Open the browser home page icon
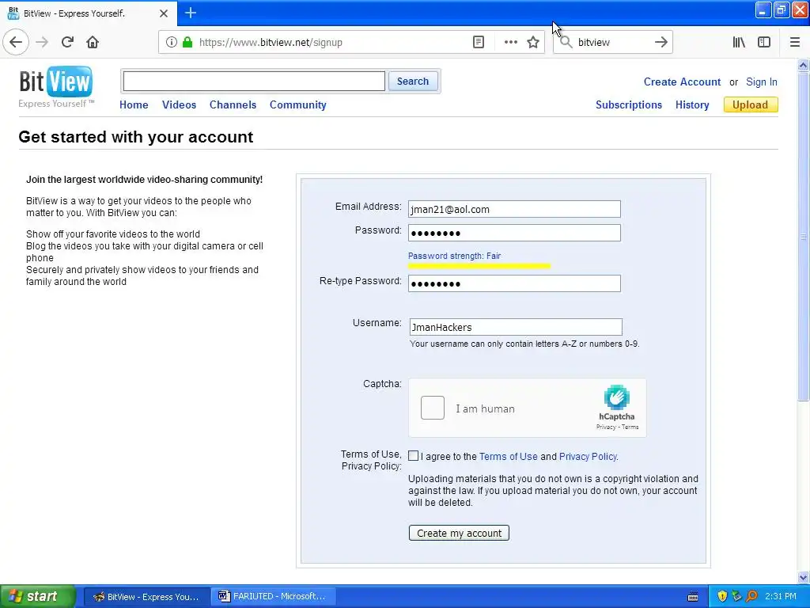810x608 pixels. coord(93,42)
